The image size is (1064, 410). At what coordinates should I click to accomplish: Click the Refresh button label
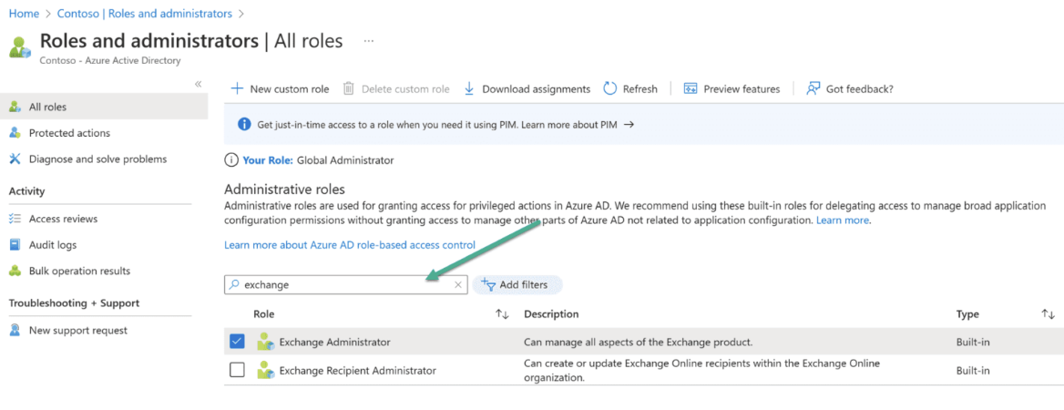click(x=639, y=89)
